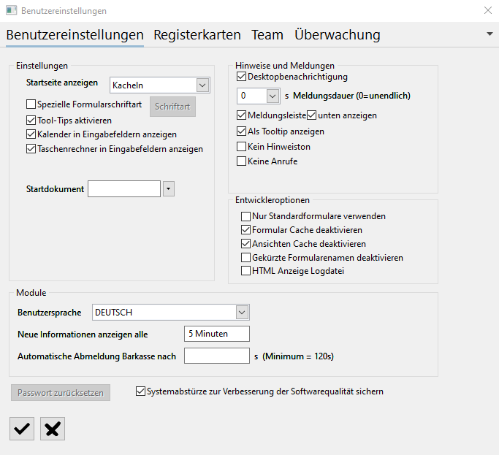Click the Schriftart button
Screen dimensions: 499x455
click(173, 107)
